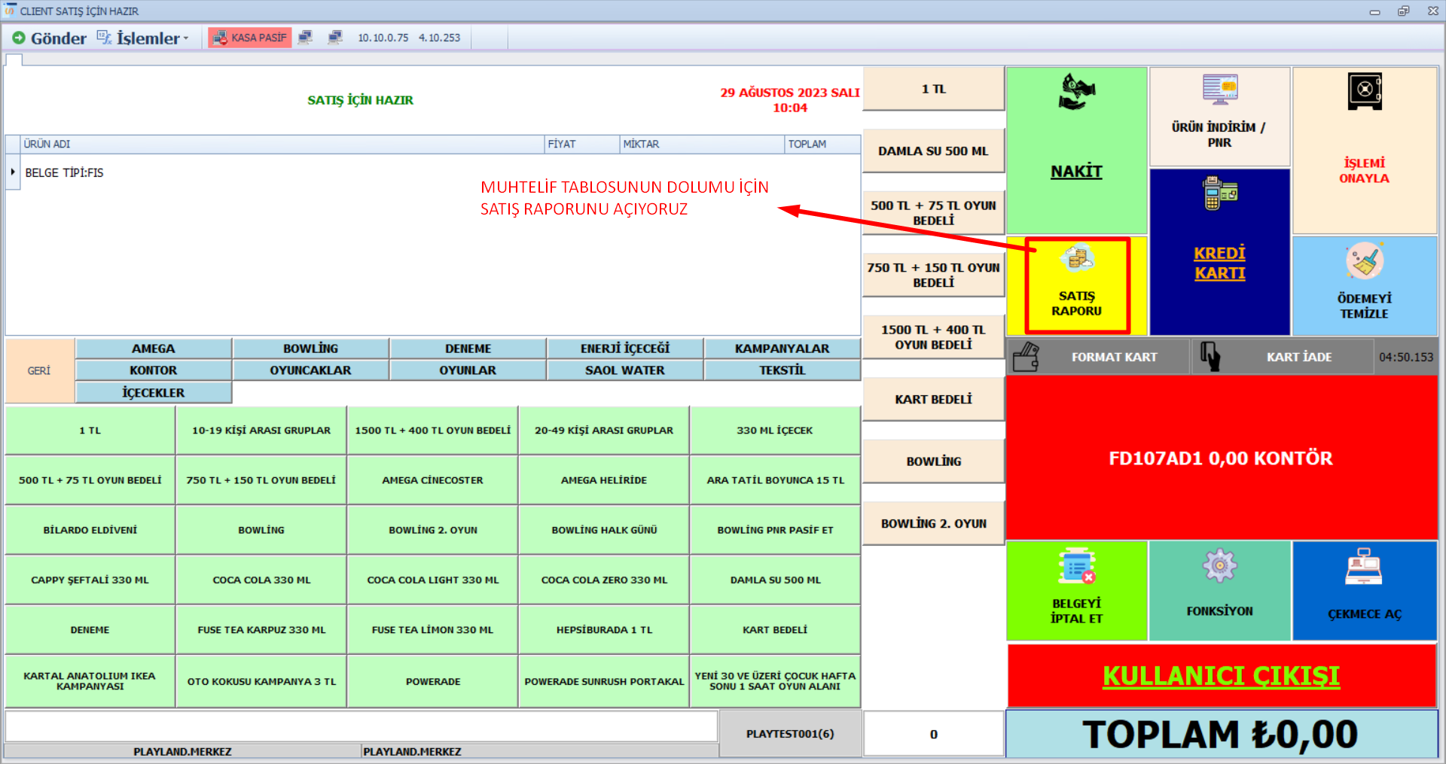This screenshot has height=764, width=1446.
Task: Click the Gönder toolbar button
Action: tap(50, 38)
